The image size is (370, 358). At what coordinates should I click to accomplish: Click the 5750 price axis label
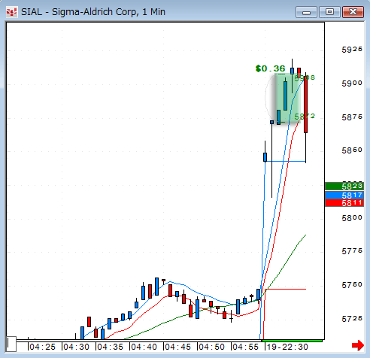352,285
